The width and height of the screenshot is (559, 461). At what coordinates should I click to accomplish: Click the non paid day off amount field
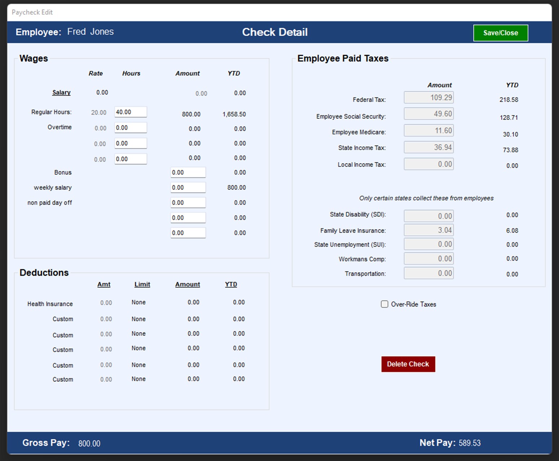188,202
